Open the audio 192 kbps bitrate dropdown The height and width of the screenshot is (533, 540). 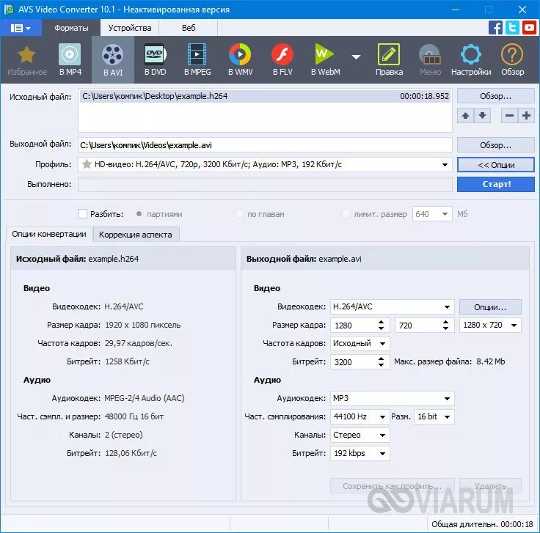tap(360, 454)
